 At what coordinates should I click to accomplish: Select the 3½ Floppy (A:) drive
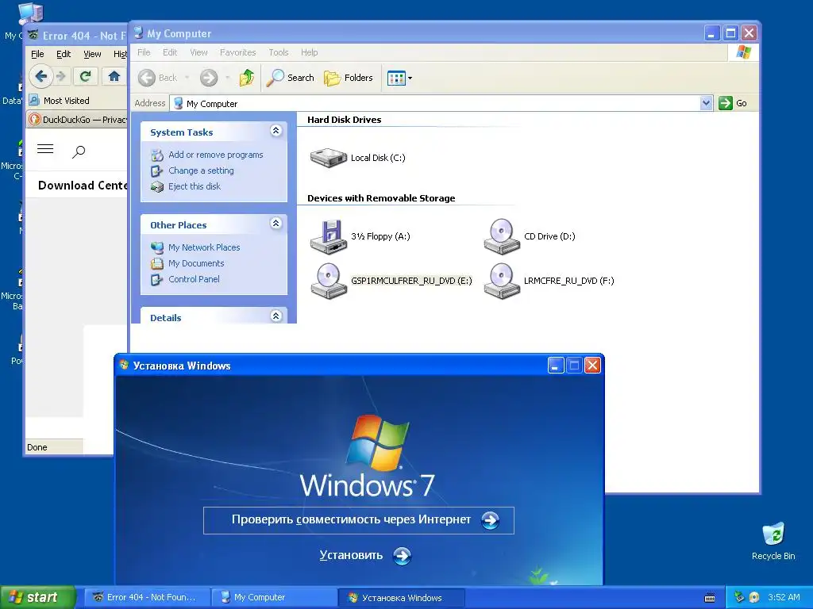pos(360,236)
